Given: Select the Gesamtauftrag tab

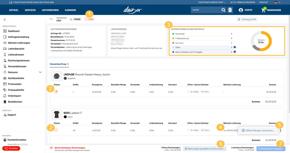Looking at the screenshot, I should pos(59,64).
